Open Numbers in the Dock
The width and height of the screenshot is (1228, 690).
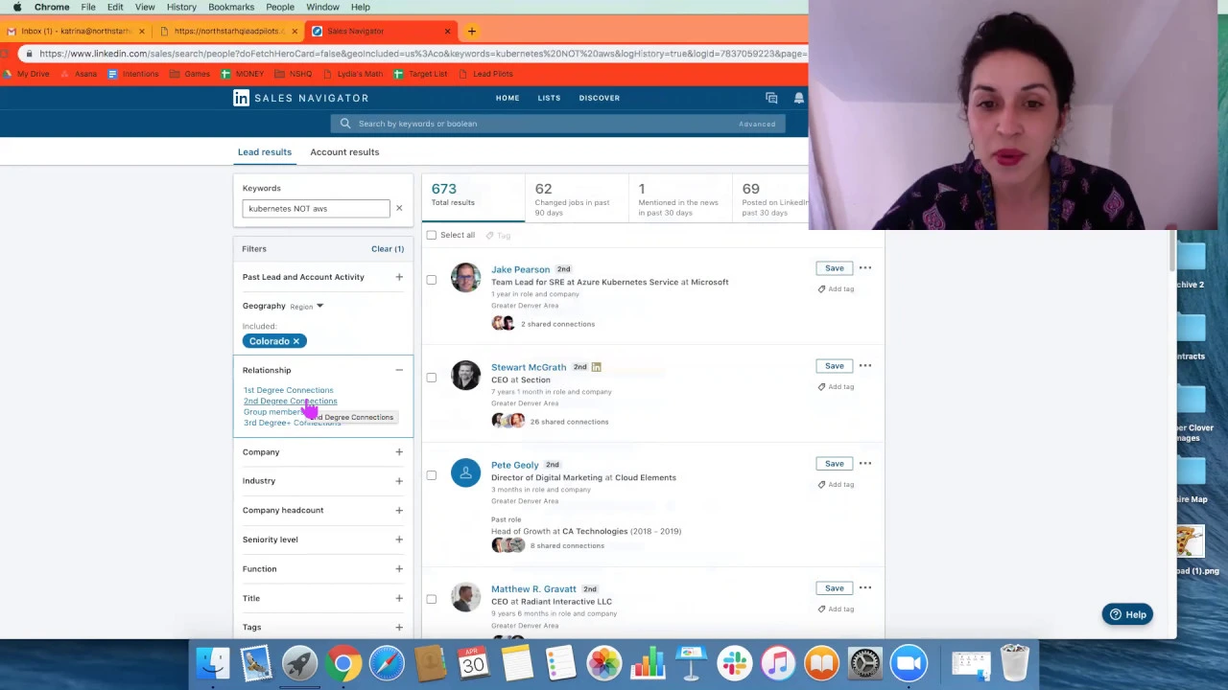pyautogui.click(x=649, y=663)
